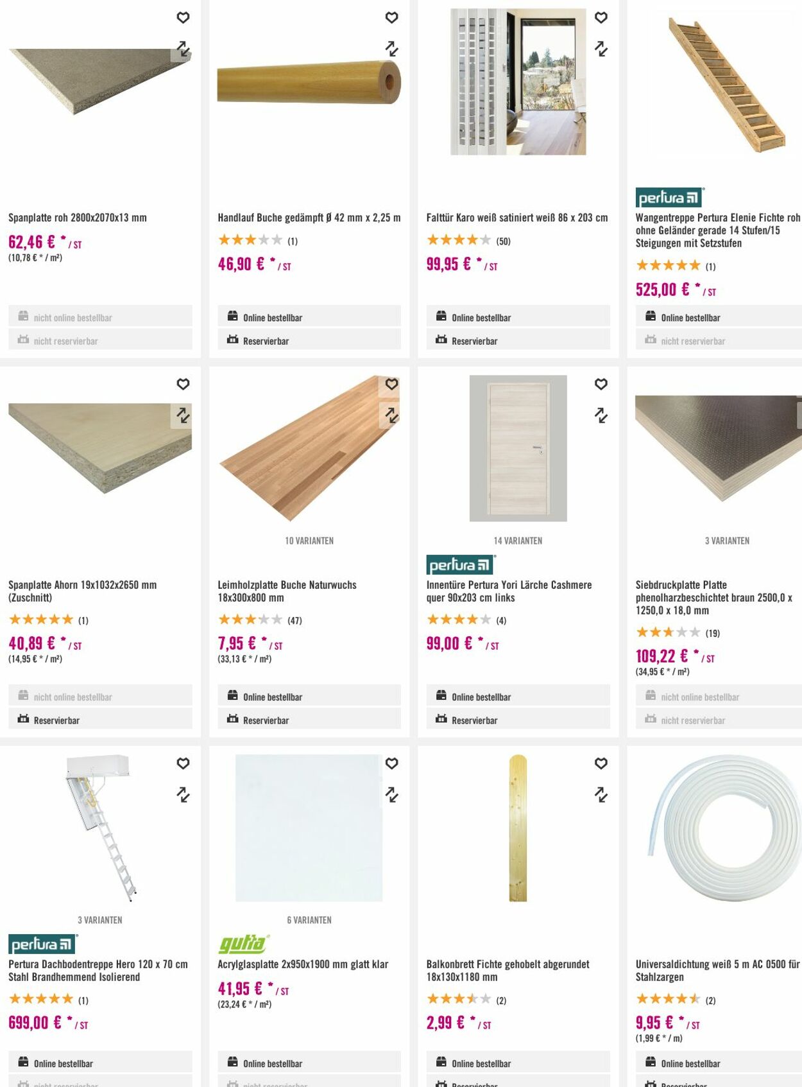Show 14 Varianten for Innentüre Yori
802x1087 pixels.
coord(518,541)
